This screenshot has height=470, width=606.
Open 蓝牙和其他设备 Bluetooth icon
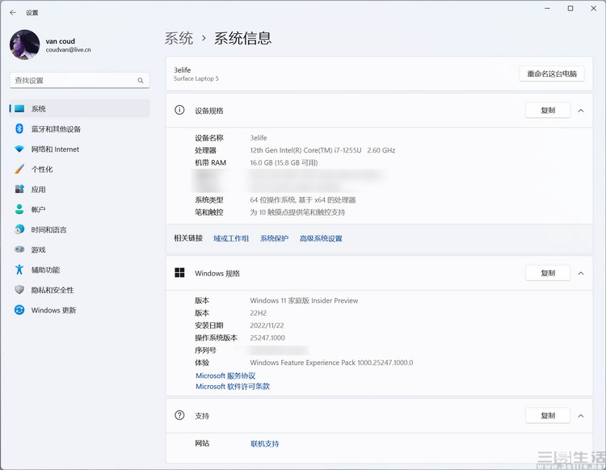pos(19,128)
